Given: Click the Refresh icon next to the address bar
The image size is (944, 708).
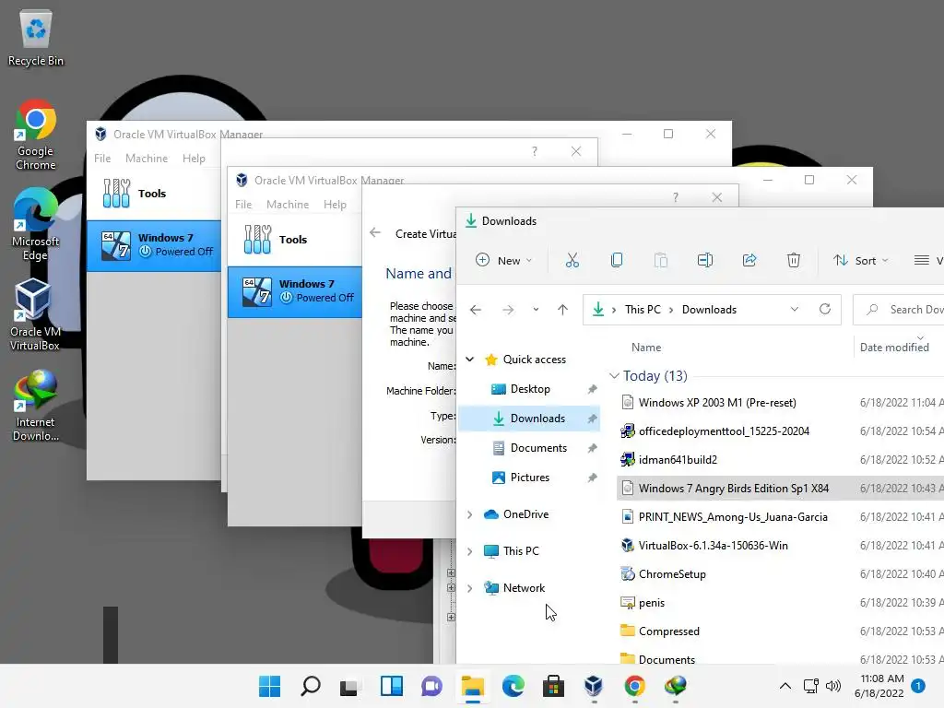Looking at the screenshot, I should pyautogui.click(x=825, y=309).
